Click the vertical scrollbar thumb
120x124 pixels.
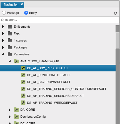pos(117,41)
